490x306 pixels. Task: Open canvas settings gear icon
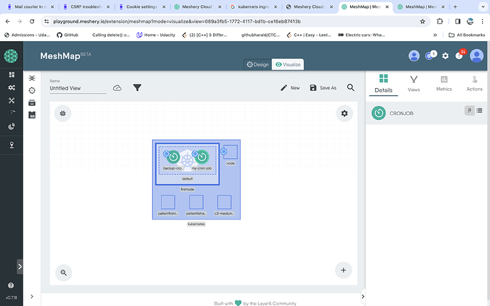[344, 113]
